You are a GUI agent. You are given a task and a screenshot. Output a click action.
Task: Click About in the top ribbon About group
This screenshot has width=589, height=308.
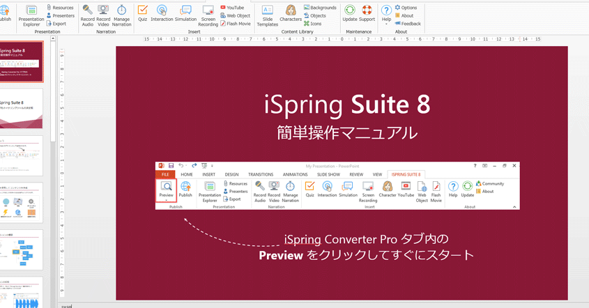pyautogui.click(x=404, y=15)
